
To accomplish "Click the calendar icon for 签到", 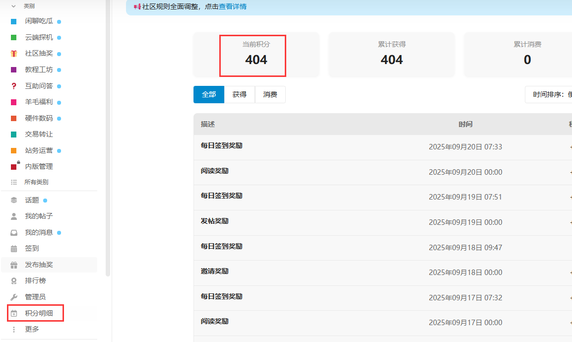I will (x=14, y=248).
